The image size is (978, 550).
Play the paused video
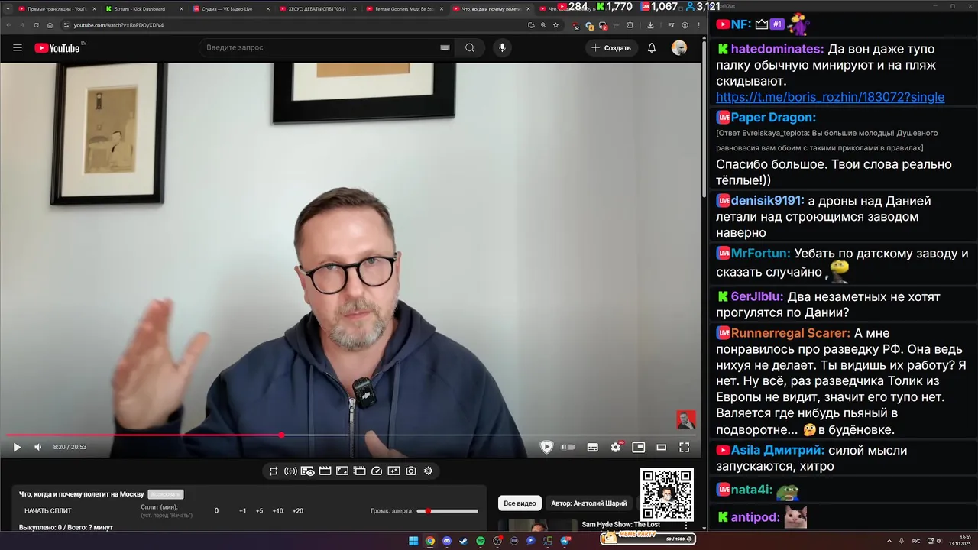pyautogui.click(x=17, y=447)
